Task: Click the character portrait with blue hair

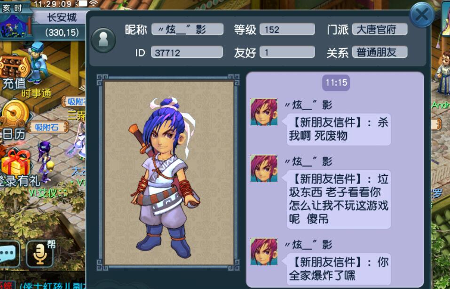Action: click(x=169, y=172)
